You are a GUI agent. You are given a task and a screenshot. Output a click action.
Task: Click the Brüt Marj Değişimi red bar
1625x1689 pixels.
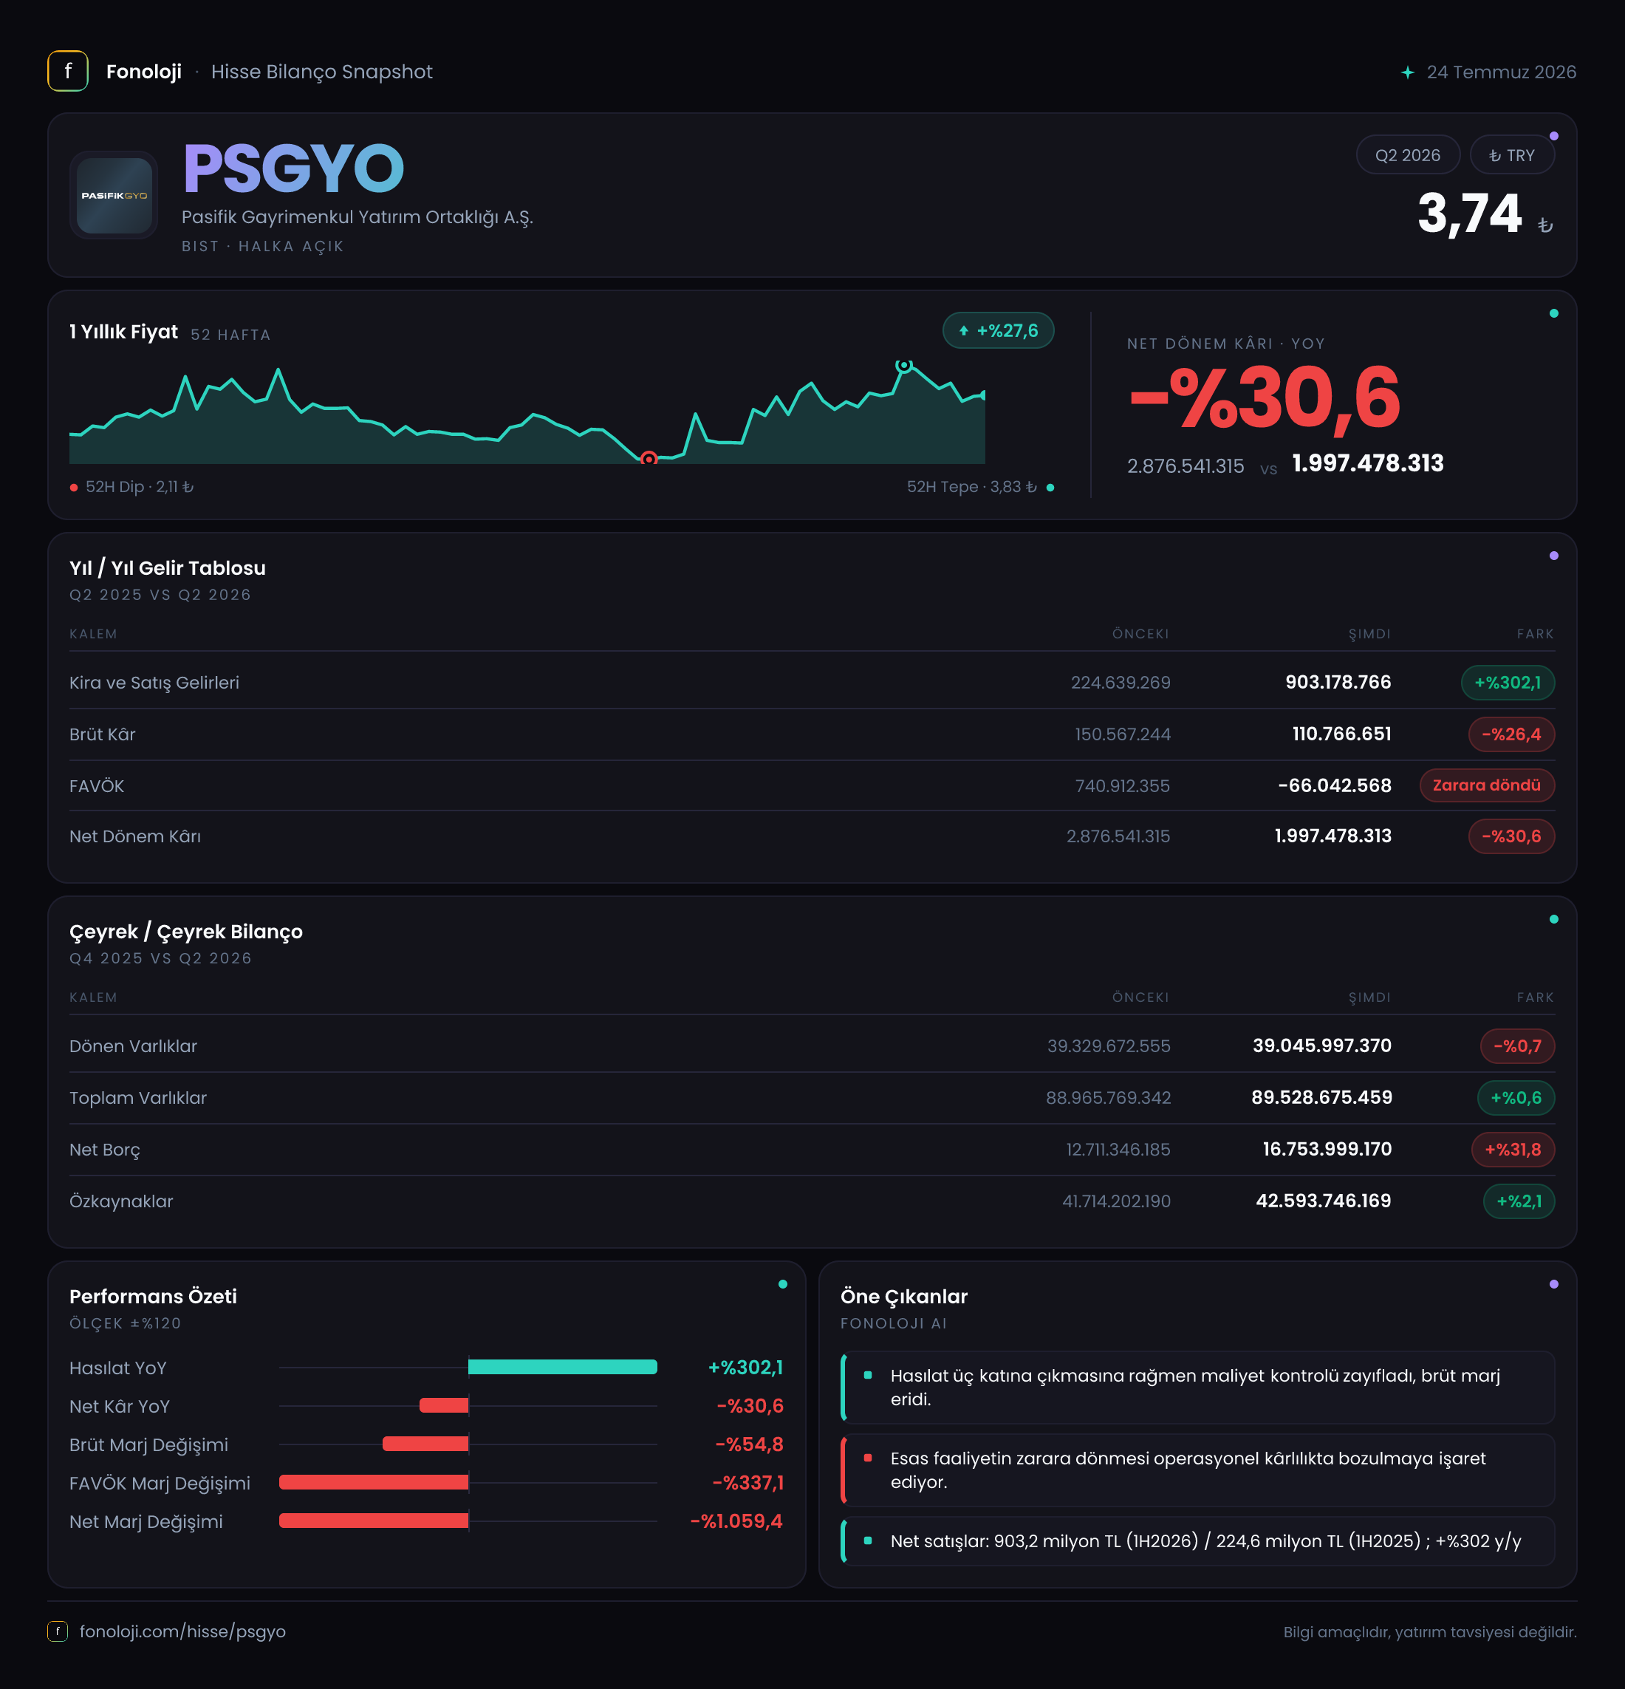[425, 1444]
